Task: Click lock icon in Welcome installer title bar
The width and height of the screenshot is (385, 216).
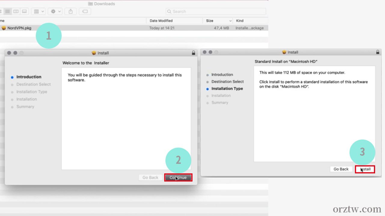Action: [x=193, y=53]
